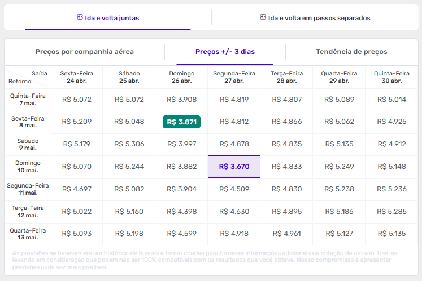This screenshot has height=281, width=422.
Task: Click ticket icon beside Ida e volta juntas
Action: 80,17
